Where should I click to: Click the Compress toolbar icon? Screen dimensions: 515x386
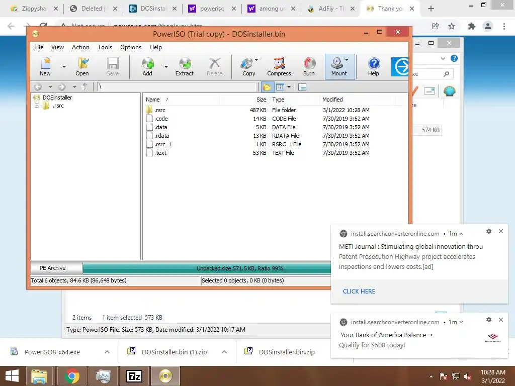(x=279, y=67)
